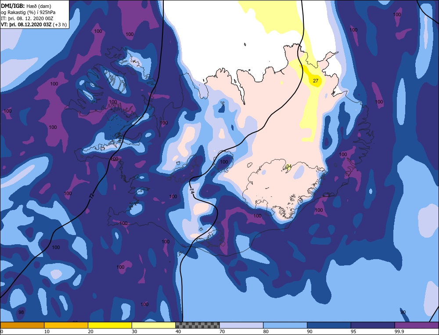
Task: Click the '30' legend scale label
Action: tap(134, 331)
